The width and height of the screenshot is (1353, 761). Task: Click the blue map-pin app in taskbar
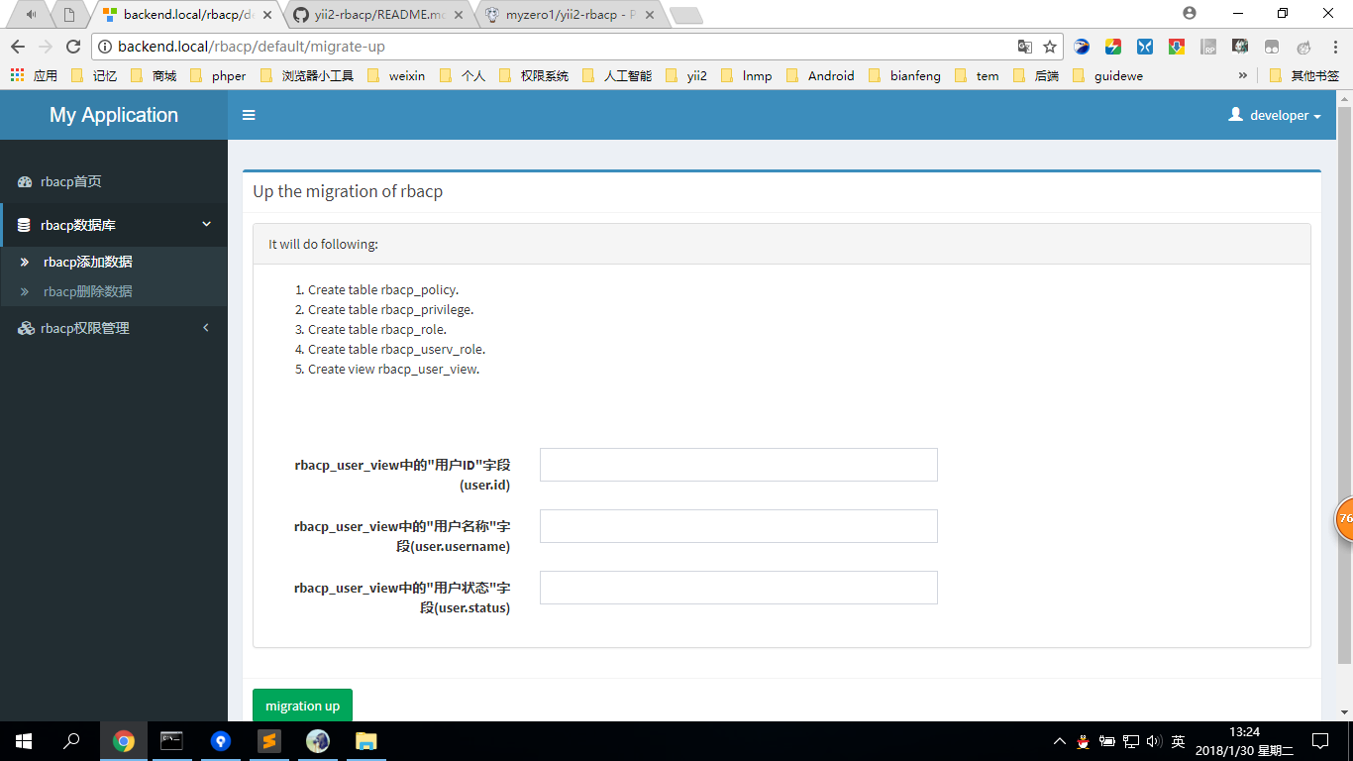click(220, 741)
